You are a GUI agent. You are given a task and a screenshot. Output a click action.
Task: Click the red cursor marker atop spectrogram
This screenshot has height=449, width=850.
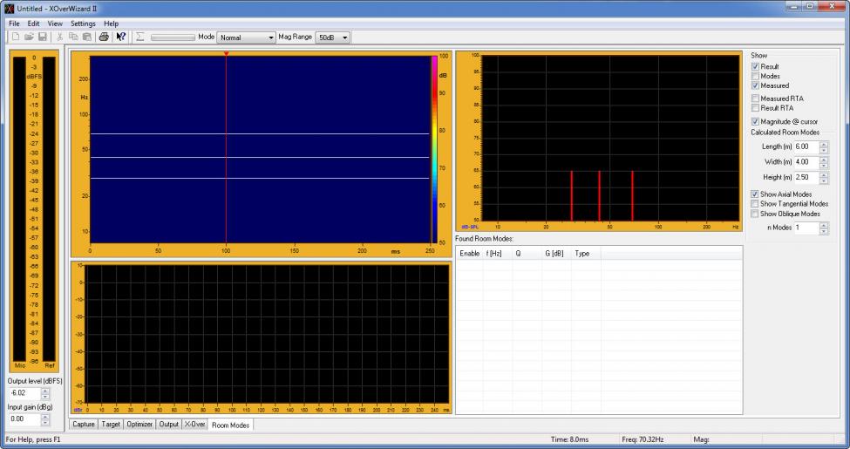(226, 54)
